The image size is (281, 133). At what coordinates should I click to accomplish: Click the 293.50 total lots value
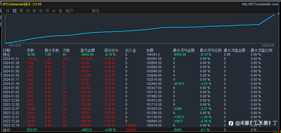[32, 130]
